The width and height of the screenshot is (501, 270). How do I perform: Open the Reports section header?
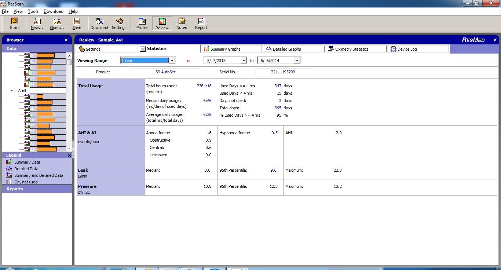(x=37, y=189)
